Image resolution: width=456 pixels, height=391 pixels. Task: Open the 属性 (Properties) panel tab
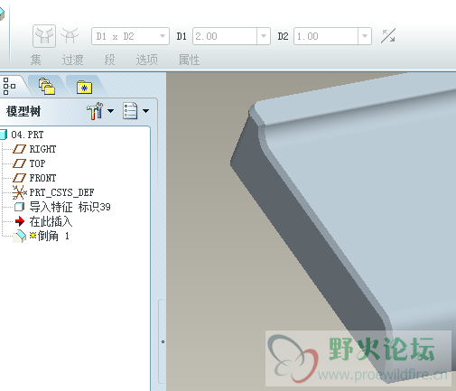pyautogui.click(x=189, y=60)
